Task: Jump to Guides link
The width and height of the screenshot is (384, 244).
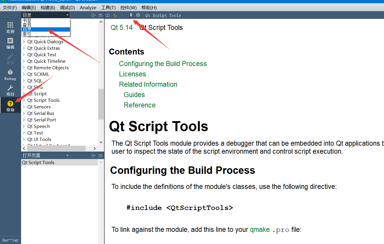Action: pyautogui.click(x=134, y=95)
